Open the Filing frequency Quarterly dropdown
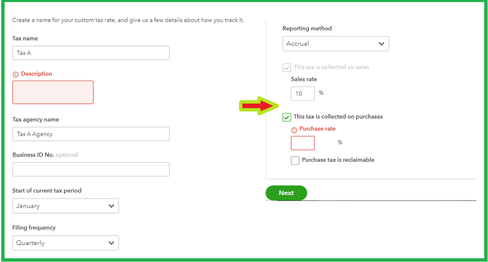Screen dimensions: 488x262 click(65, 243)
